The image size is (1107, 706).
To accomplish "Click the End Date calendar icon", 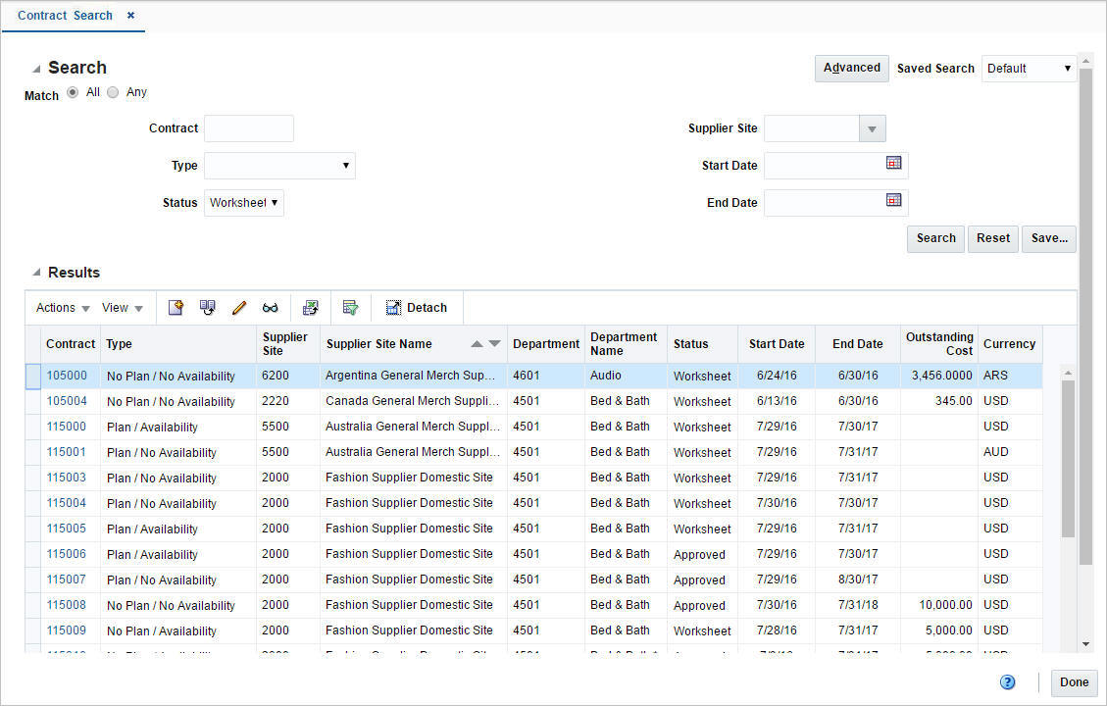I will (x=893, y=200).
